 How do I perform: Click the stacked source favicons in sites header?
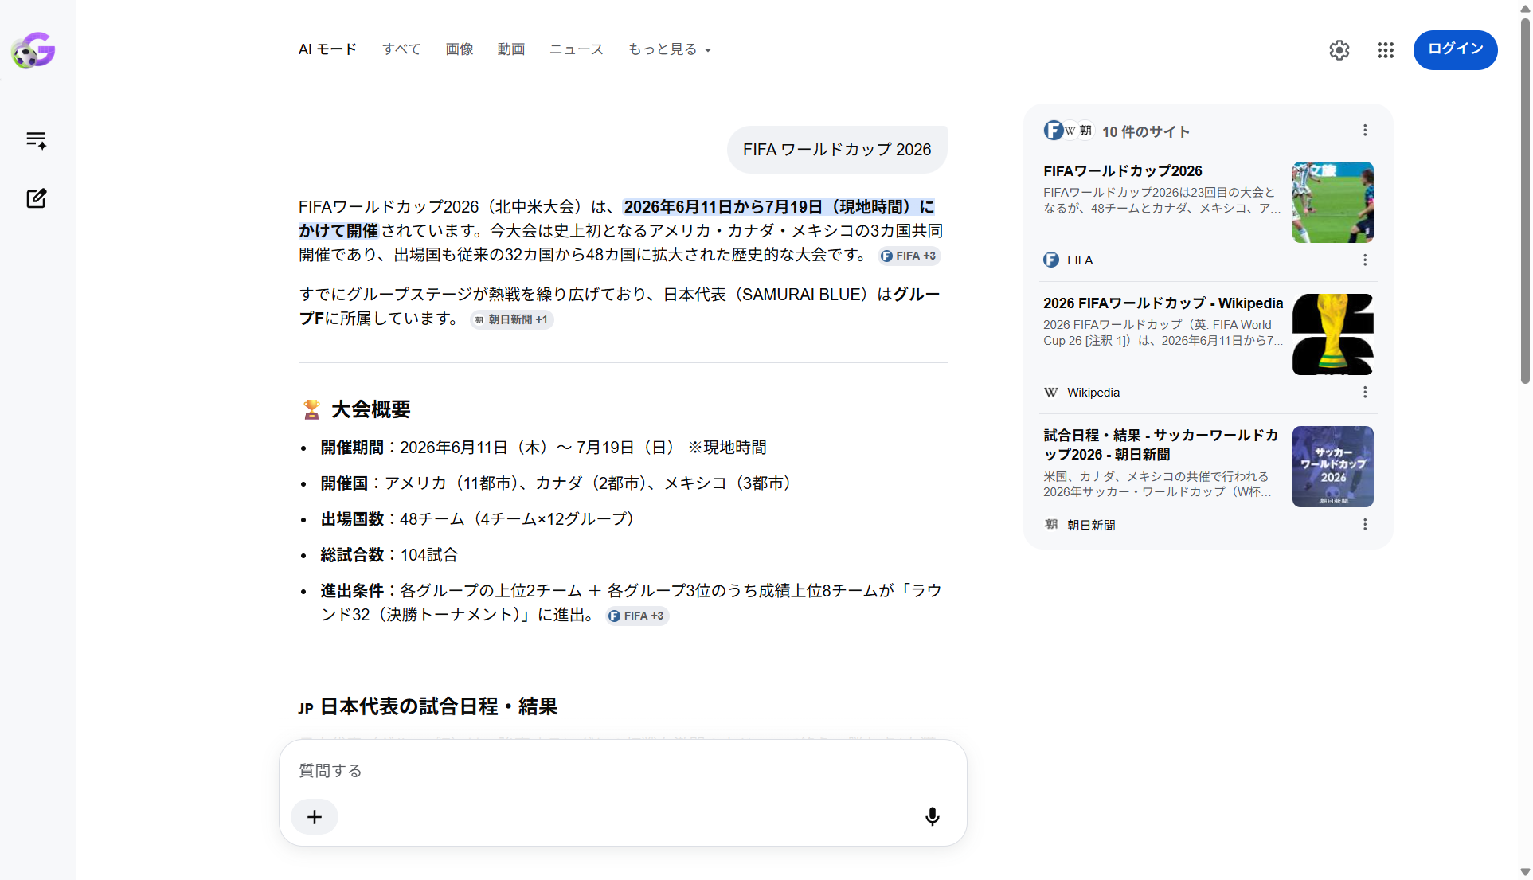1070,131
